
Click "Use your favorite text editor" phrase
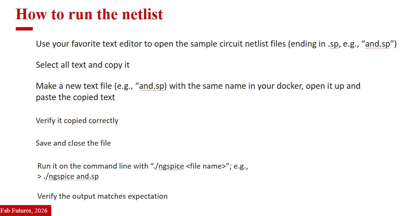tap(89, 44)
